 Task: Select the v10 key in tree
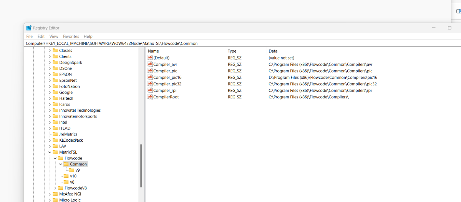(x=73, y=176)
